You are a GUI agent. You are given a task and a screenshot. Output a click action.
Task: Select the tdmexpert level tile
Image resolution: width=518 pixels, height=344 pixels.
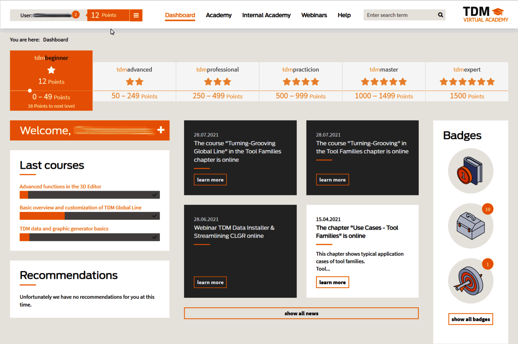467,82
